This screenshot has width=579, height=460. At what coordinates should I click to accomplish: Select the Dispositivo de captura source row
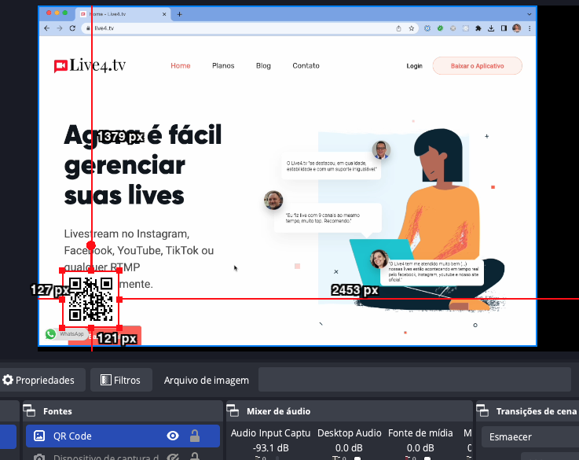click(x=123, y=456)
